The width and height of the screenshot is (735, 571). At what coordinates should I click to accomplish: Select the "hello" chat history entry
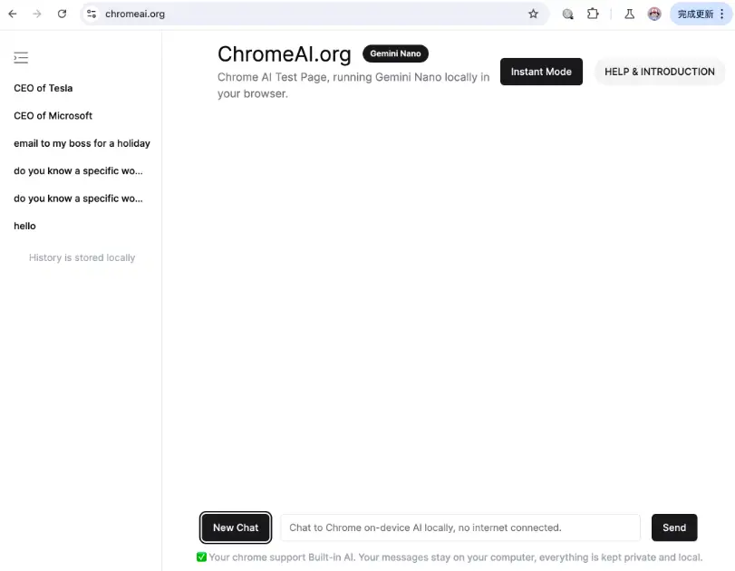click(x=24, y=226)
